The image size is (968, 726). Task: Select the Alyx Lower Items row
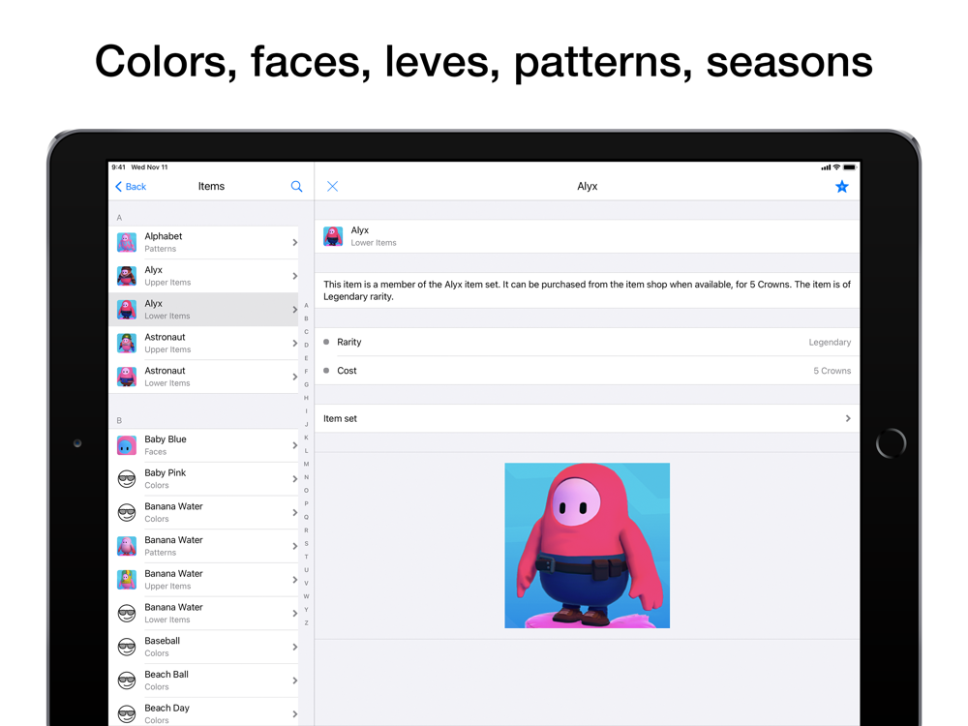pos(203,310)
